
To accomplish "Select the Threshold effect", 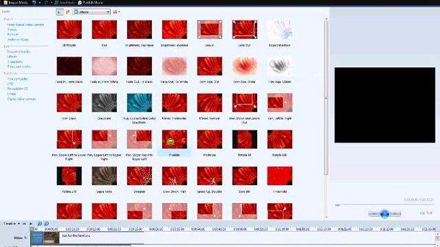I will pos(280,176).
